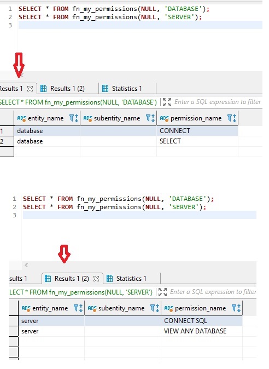269x369 pixels.
Task: Select the CONNECT SQL permission cell
Action: [x=202, y=321]
